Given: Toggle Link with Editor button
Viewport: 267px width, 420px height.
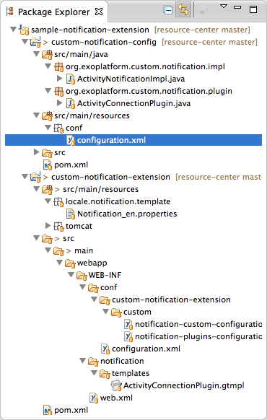Looking at the screenshot, I should (183, 9).
